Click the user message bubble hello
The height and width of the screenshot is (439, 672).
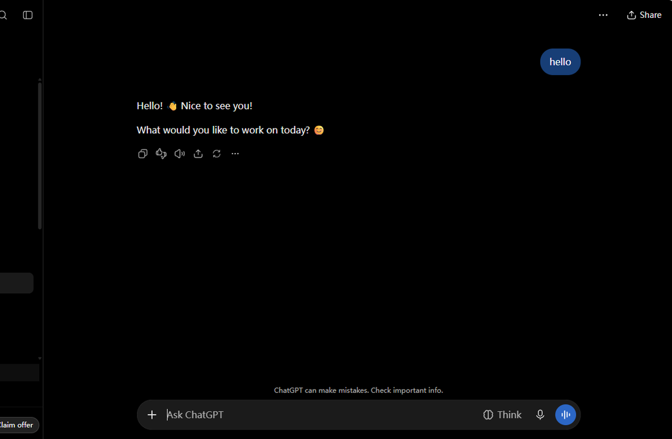click(x=560, y=61)
